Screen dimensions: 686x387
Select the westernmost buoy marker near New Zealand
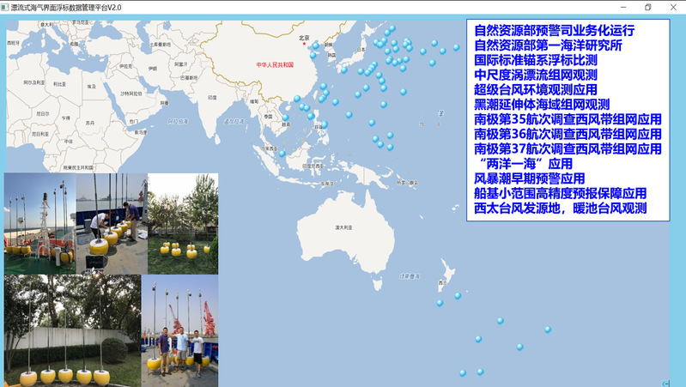point(440,303)
